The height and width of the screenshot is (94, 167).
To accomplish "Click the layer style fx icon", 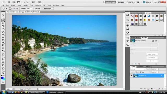I will [x=145, y=89].
